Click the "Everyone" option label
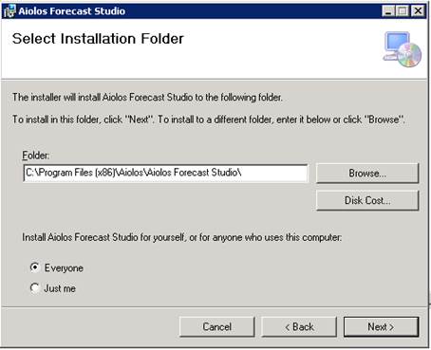Screen dimensions: 431x350 pyautogui.click(x=64, y=268)
